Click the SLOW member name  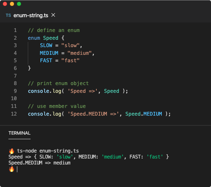pos(46,45)
